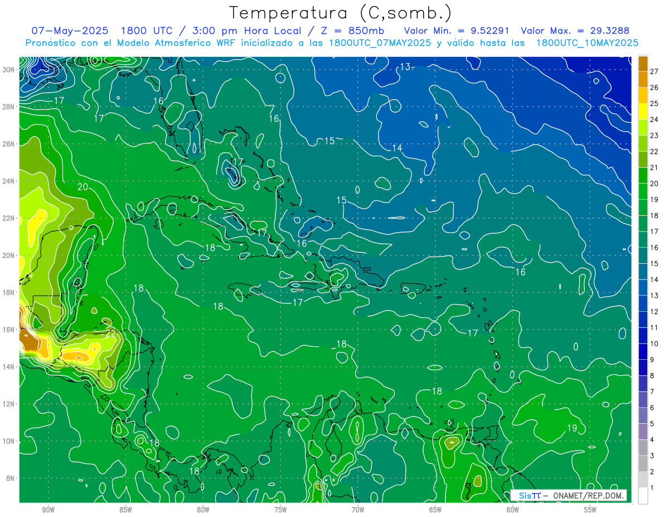
Task: Click the "14" contour label on the map
Action: coord(397,148)
